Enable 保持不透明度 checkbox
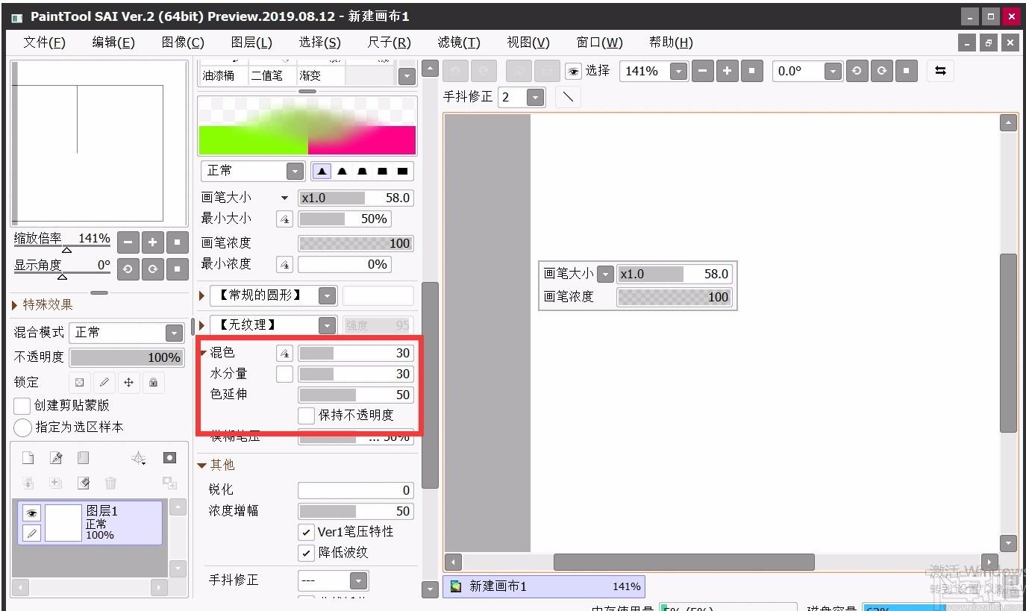 (306, 416)
